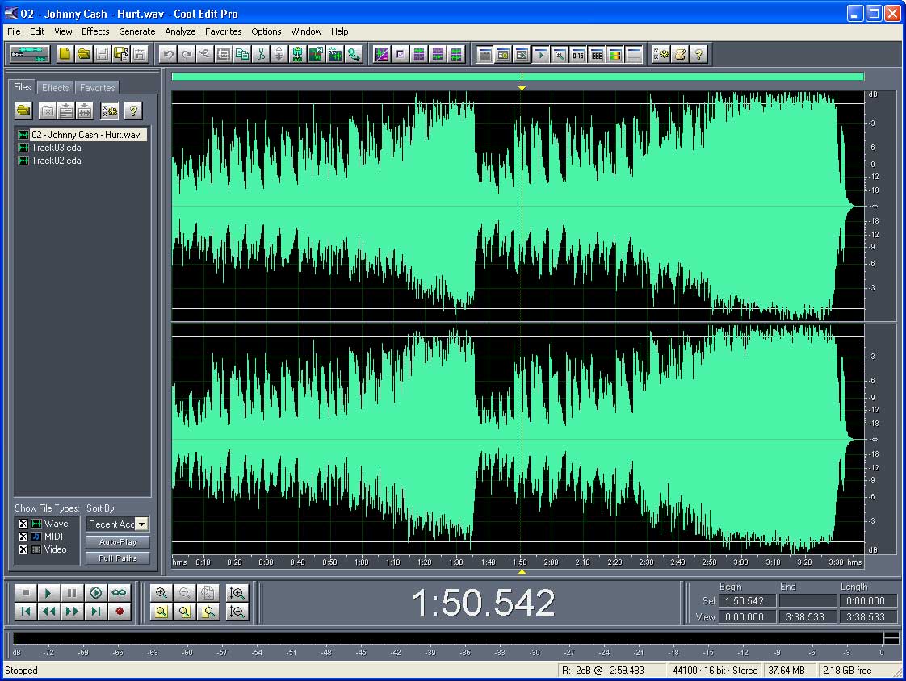Open the Options menu

pyautogui.click(x=266, y=31)
